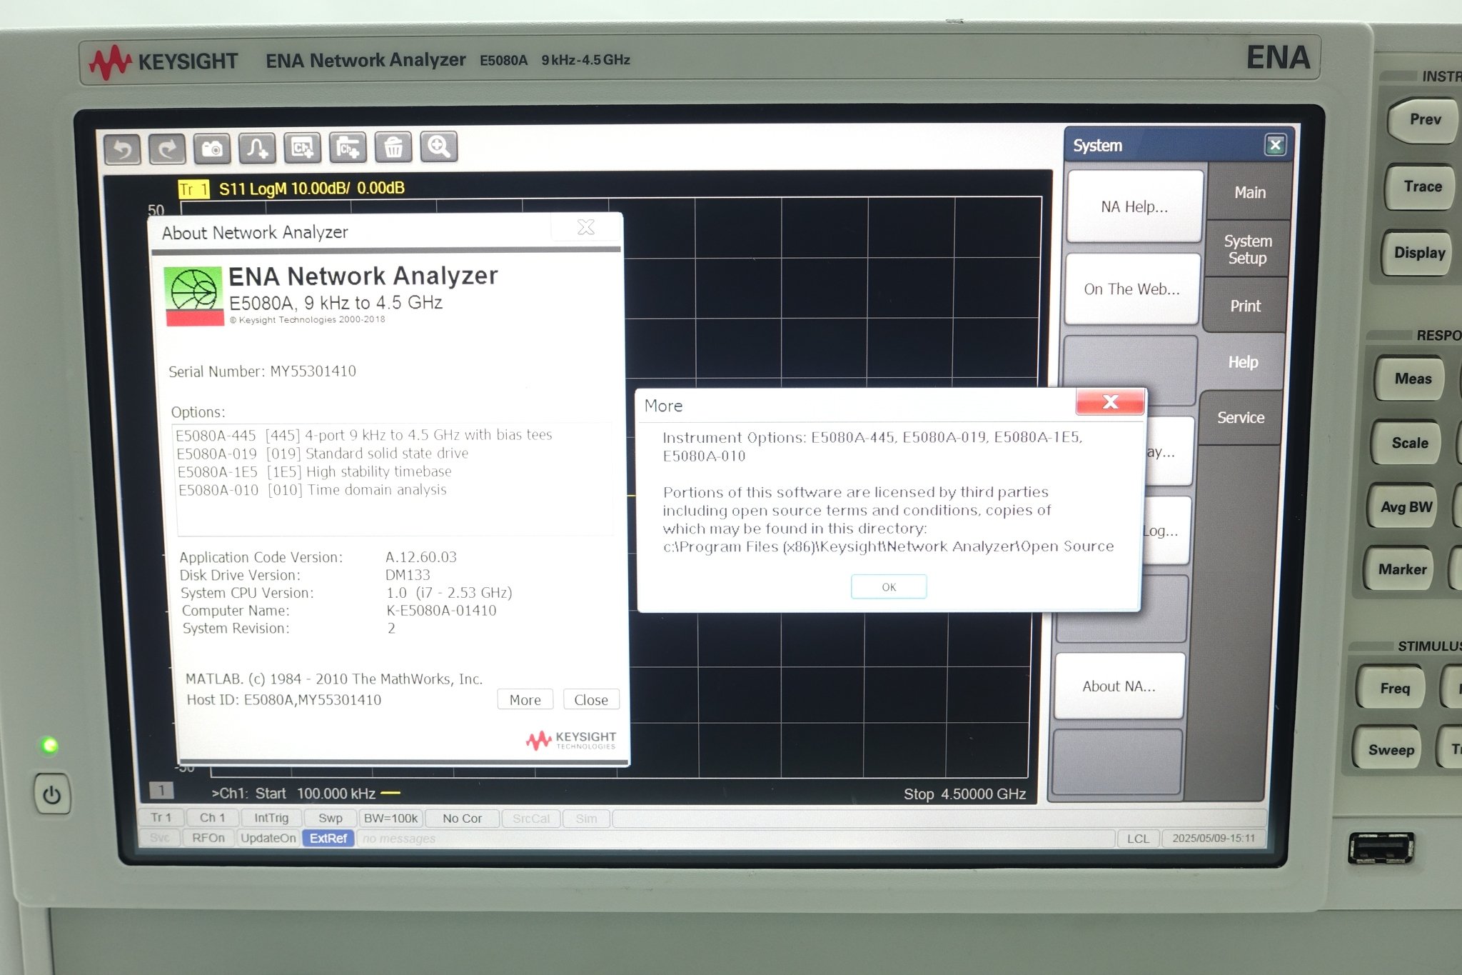1462x975 pixels.
Task: Click BW=100k status bar item
Action: pos(390,819)
